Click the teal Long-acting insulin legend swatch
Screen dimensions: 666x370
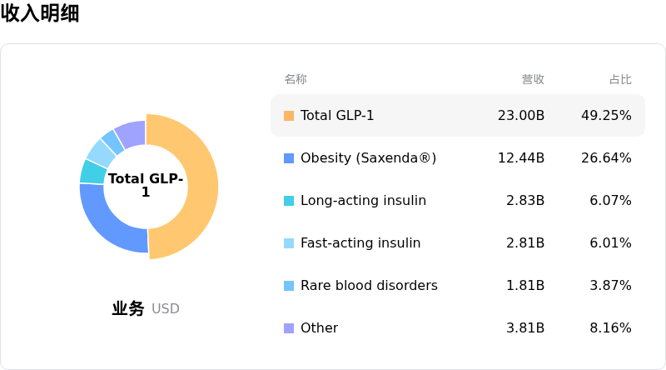[289, 201]
